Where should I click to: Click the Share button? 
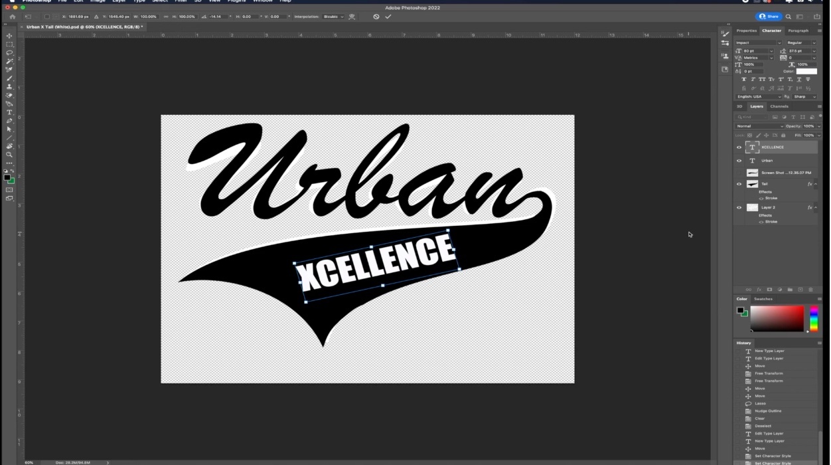point(769,17)
